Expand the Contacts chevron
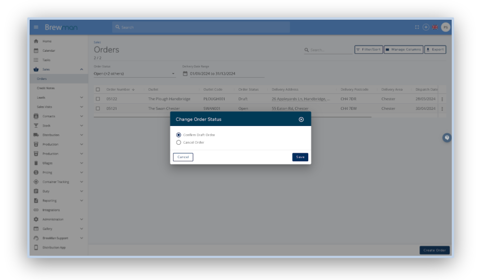The height and width of the screenshot is (280, 499). [x=82, y=116]
